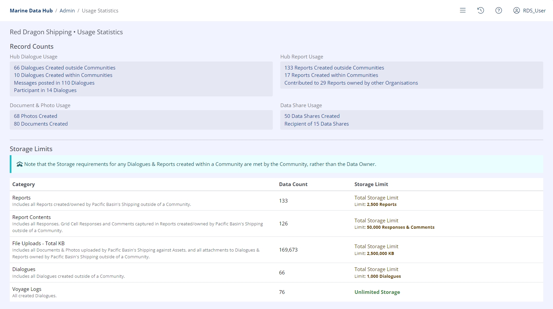
Task: Go to Marine Data Hub home
Action: [x=31, y=11]
